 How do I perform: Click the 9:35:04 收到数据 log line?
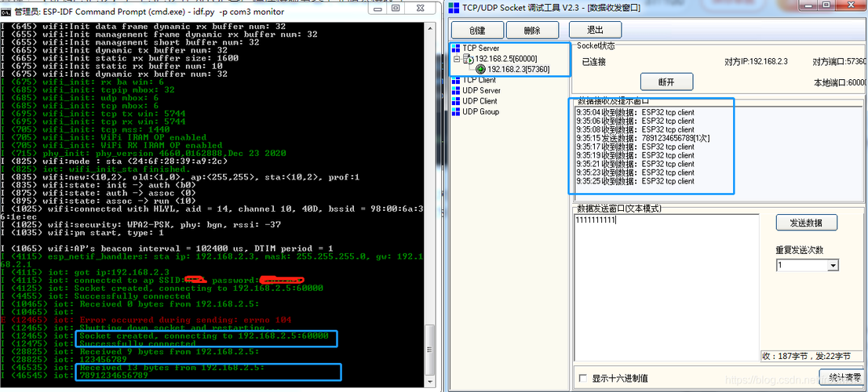tap(635, 112)
